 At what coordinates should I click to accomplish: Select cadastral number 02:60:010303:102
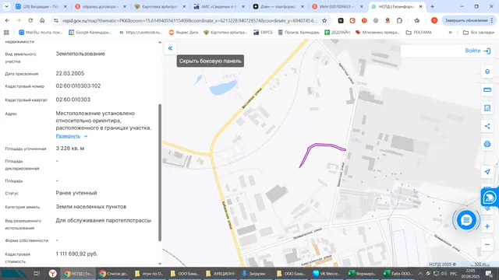click(x=78, y=86)
